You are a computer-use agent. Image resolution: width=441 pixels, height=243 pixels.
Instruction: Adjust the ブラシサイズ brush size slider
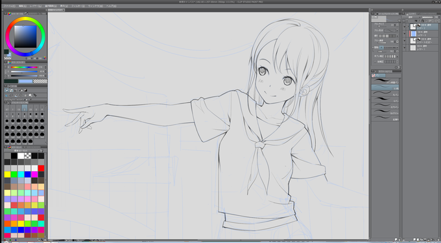[381, 26]
